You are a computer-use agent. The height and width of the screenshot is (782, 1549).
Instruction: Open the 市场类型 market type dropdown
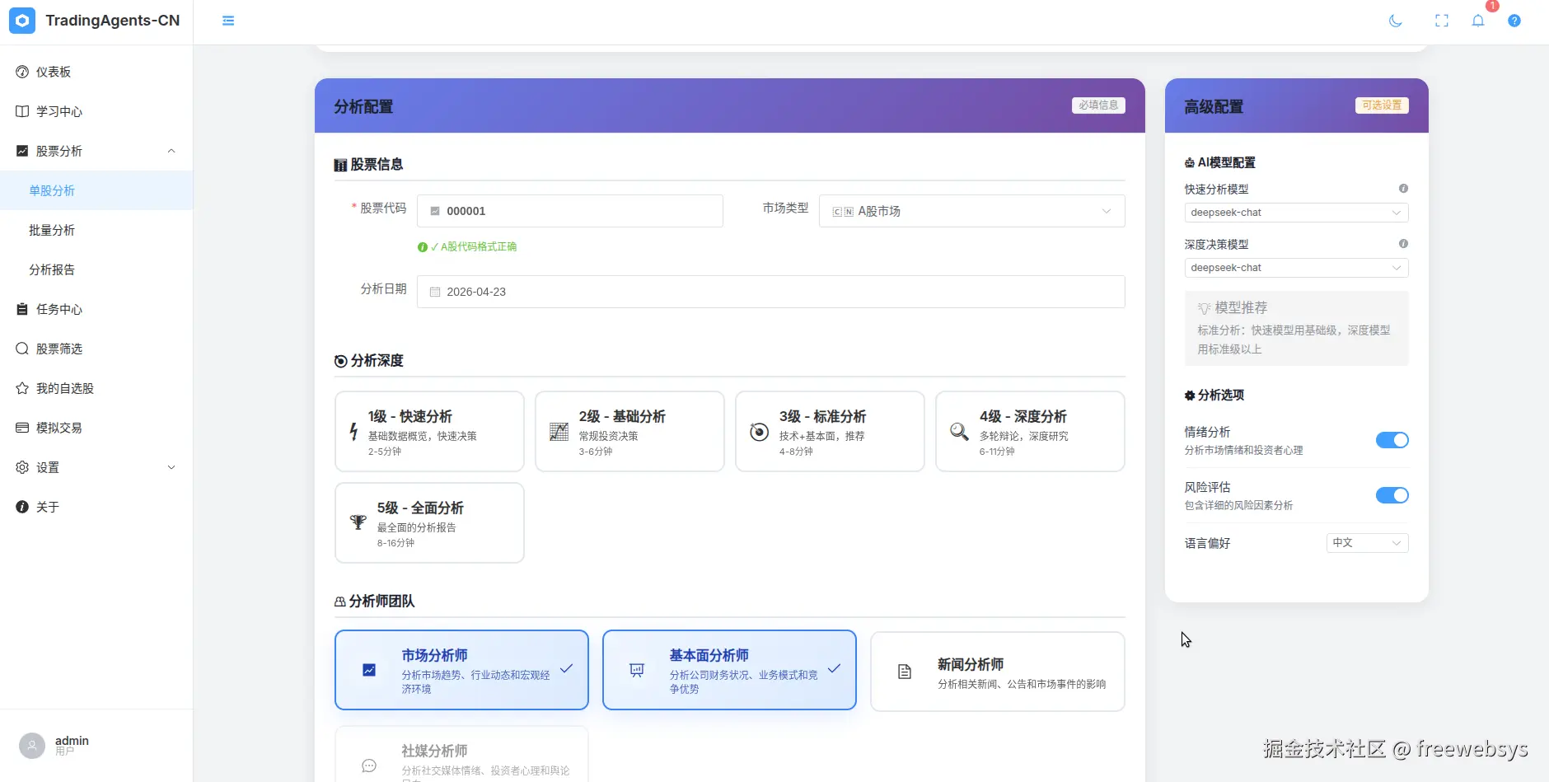[971, 211]
